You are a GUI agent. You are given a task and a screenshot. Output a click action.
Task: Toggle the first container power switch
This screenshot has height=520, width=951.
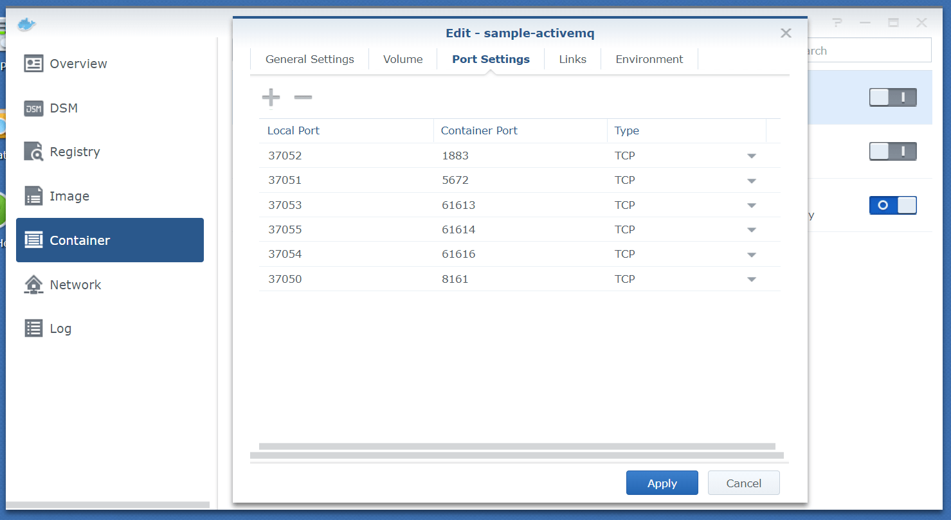pos(892,98)
